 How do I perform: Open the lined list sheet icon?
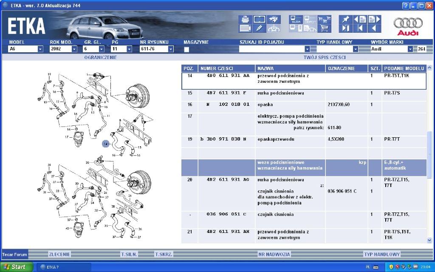(245, 28)
